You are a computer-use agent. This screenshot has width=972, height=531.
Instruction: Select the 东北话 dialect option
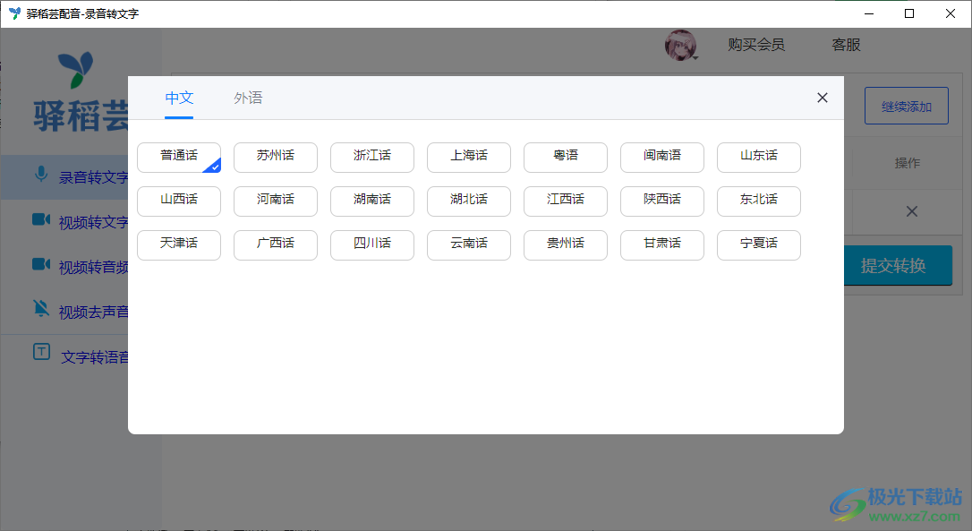click(x=758, y=201)
